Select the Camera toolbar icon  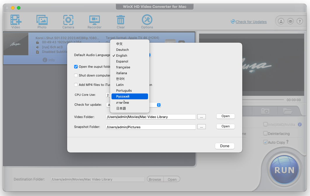point(68,20)
